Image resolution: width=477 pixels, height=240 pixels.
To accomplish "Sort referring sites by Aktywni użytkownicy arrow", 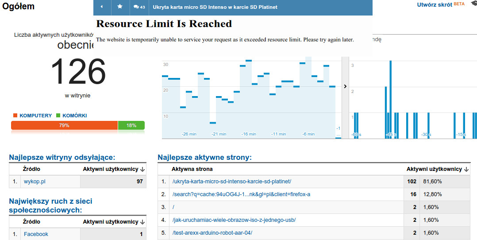I will coord(142,169).
